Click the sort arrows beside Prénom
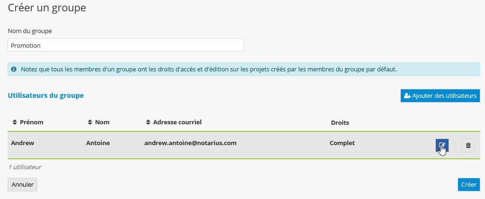This screenshot has width=485, height=199. (x=15, y=122)
